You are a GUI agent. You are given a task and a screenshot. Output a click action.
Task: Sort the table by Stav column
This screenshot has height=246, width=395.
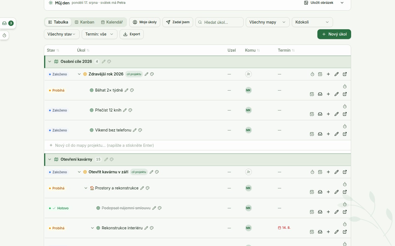coord(53,50)
